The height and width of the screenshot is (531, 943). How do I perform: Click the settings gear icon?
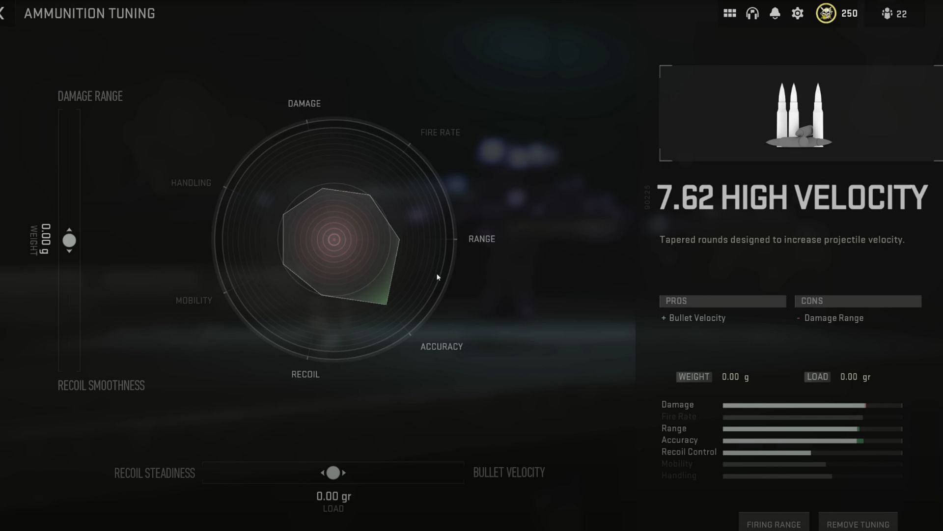(798, 13)
